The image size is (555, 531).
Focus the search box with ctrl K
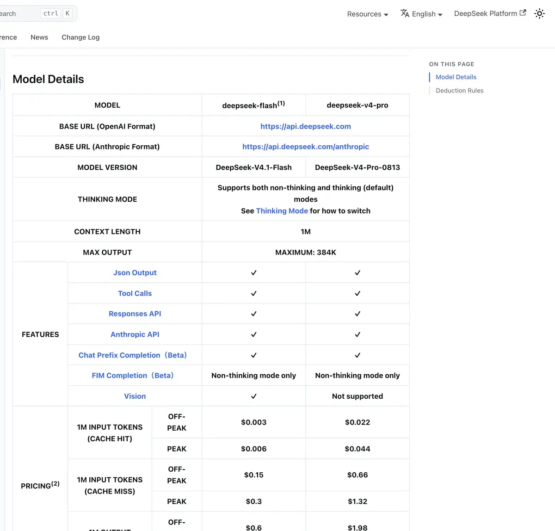[x=37, y=13]
